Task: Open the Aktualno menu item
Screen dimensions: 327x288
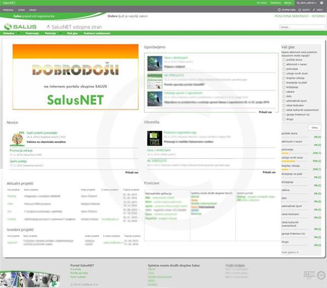Action: click(9, 33)
